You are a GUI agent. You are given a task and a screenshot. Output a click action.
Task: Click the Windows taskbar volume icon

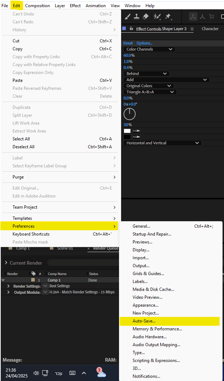click(36, 373)
